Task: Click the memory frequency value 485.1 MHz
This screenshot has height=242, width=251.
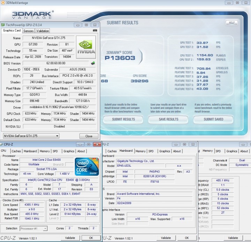Action: [x=222, y=180]
